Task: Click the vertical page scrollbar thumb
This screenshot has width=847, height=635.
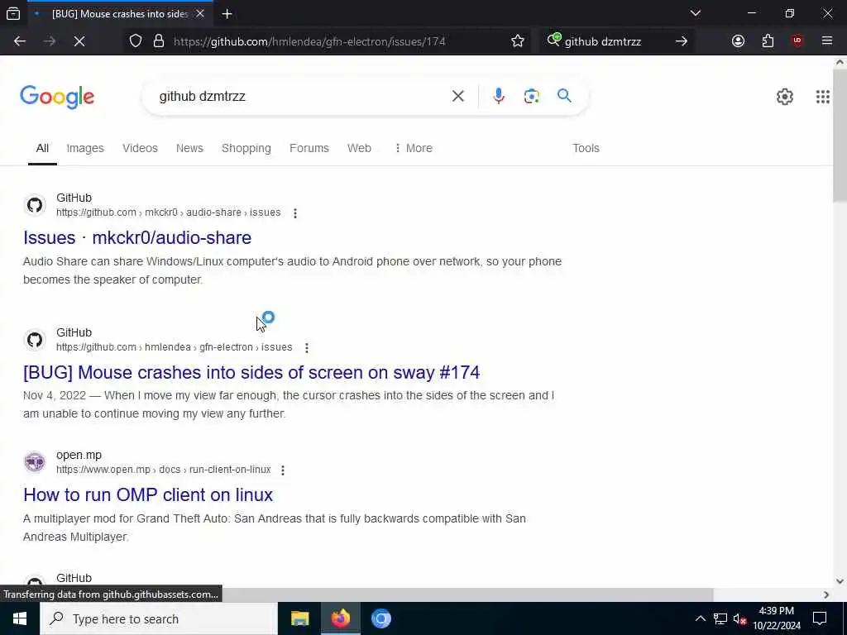Action: pos(840,135)
